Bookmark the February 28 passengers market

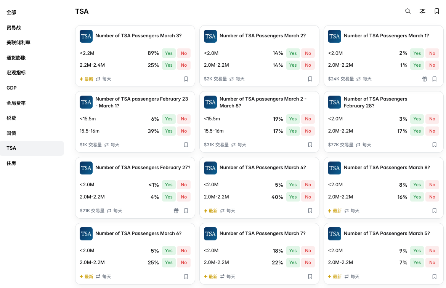pos(434,145)
